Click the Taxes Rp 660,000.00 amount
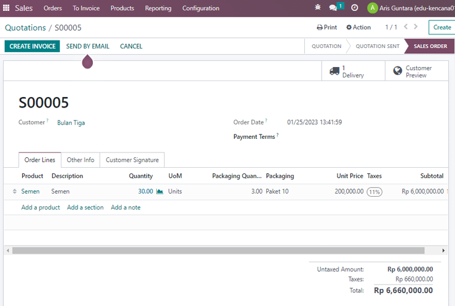Viewport: 455px width, 306px height. click(414, 279)
